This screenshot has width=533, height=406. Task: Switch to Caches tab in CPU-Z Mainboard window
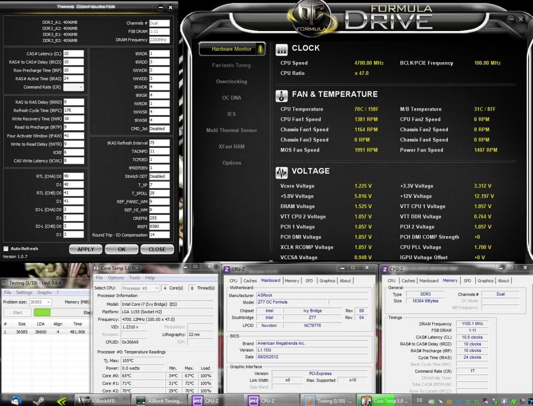click(x=250, y=281)
